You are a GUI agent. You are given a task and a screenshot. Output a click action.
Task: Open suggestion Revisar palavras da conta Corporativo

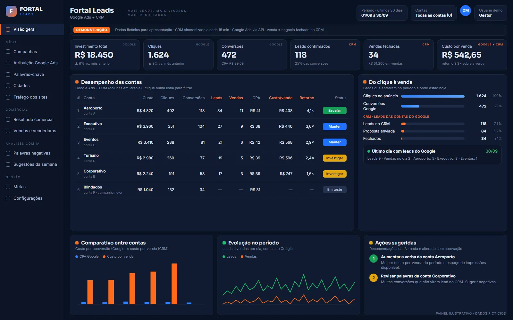(435, 279)
